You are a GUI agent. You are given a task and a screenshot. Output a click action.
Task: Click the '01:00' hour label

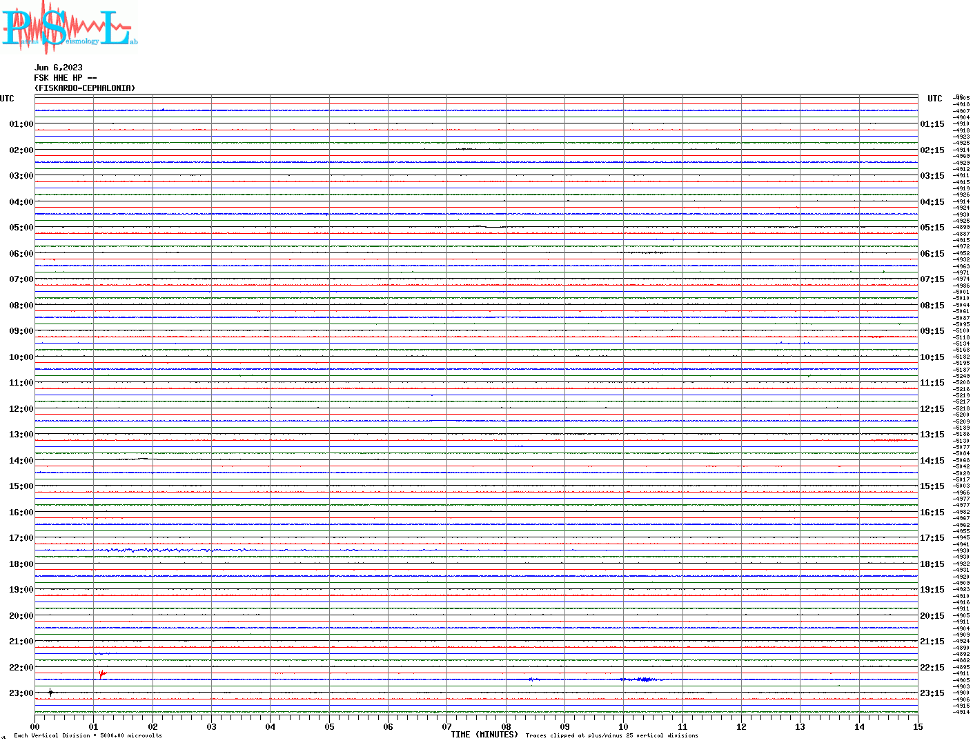pos(21,124)
